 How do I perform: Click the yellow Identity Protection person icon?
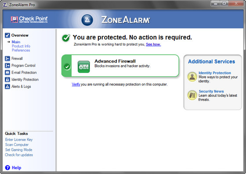[192, 77]
